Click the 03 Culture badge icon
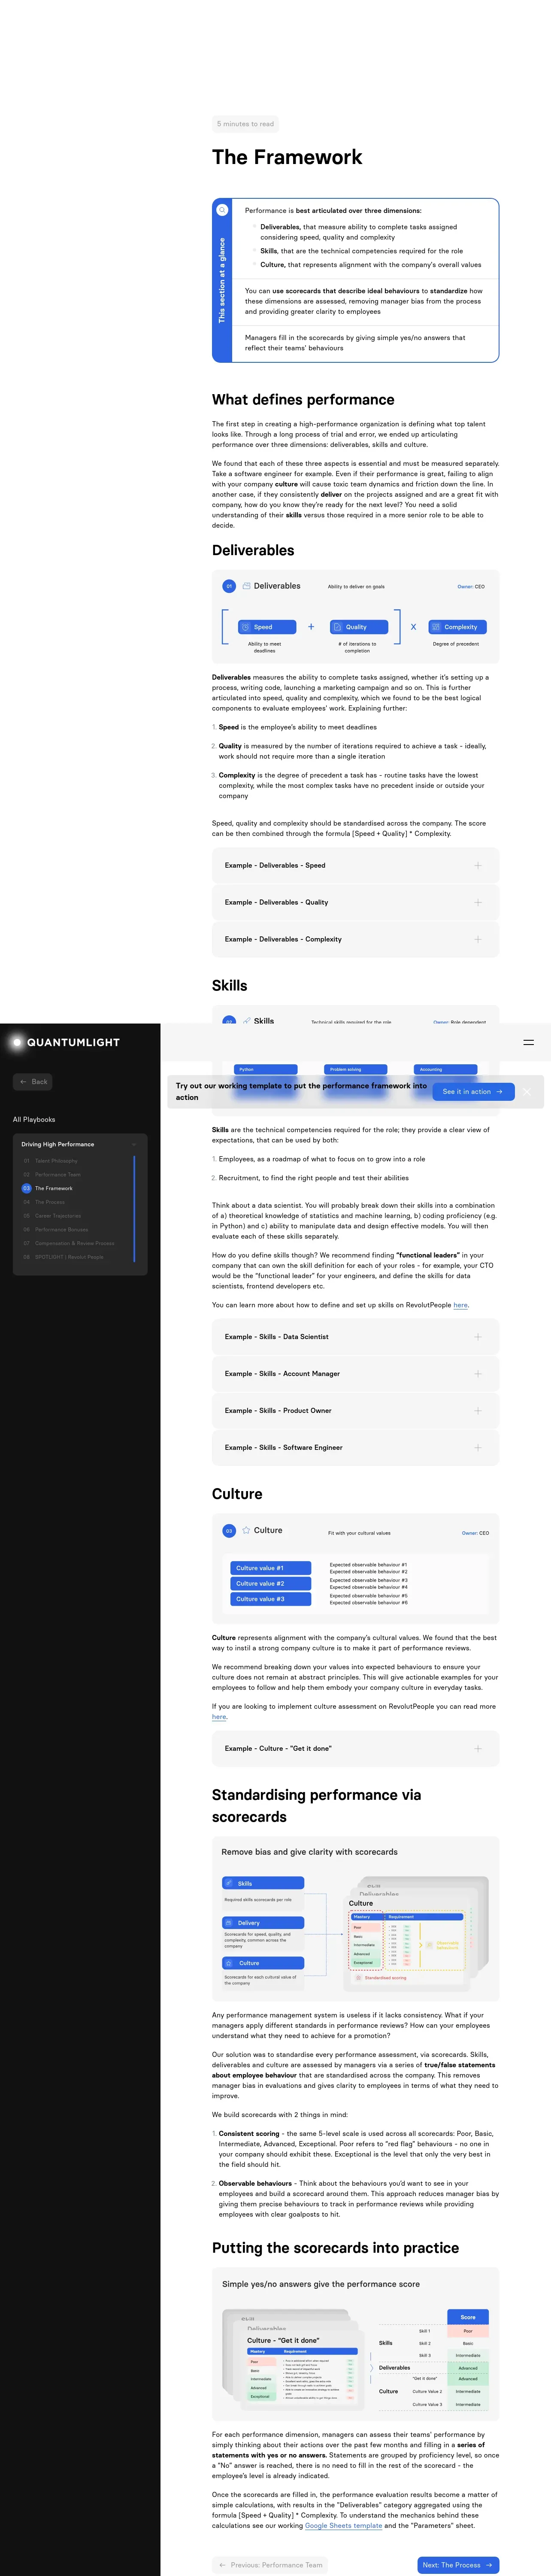This screenshot has height=2576, width=551. (x=229, y=1531)
